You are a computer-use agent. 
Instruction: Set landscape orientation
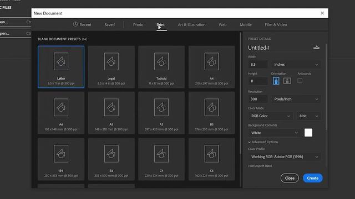287,81
